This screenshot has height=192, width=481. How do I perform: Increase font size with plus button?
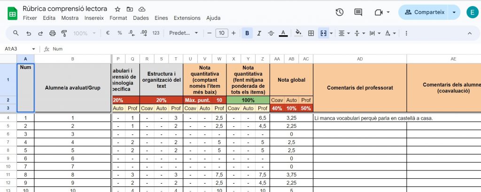point(234,33)
